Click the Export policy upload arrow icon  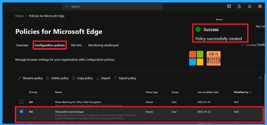(115, 78)
